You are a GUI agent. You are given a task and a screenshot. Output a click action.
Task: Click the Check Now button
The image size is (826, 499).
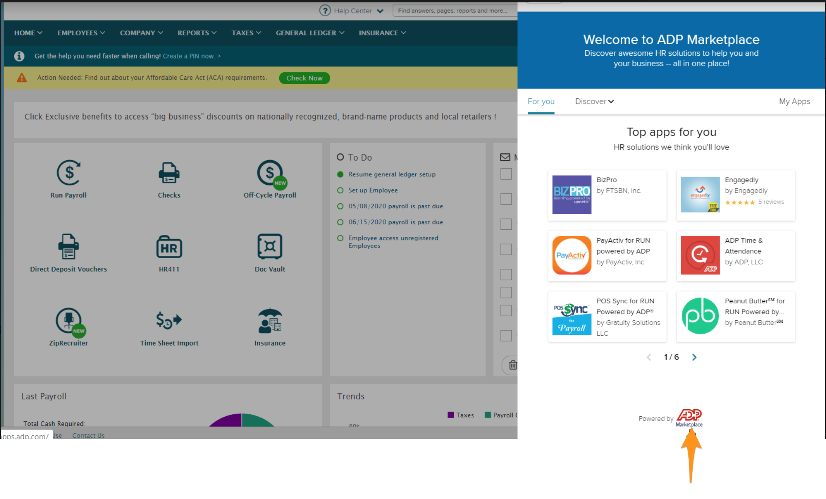(x=304, y=78)
